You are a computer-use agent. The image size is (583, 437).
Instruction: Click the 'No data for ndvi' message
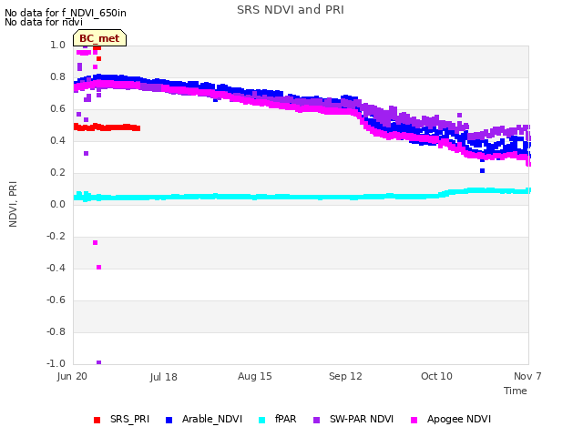coord(44,22)
